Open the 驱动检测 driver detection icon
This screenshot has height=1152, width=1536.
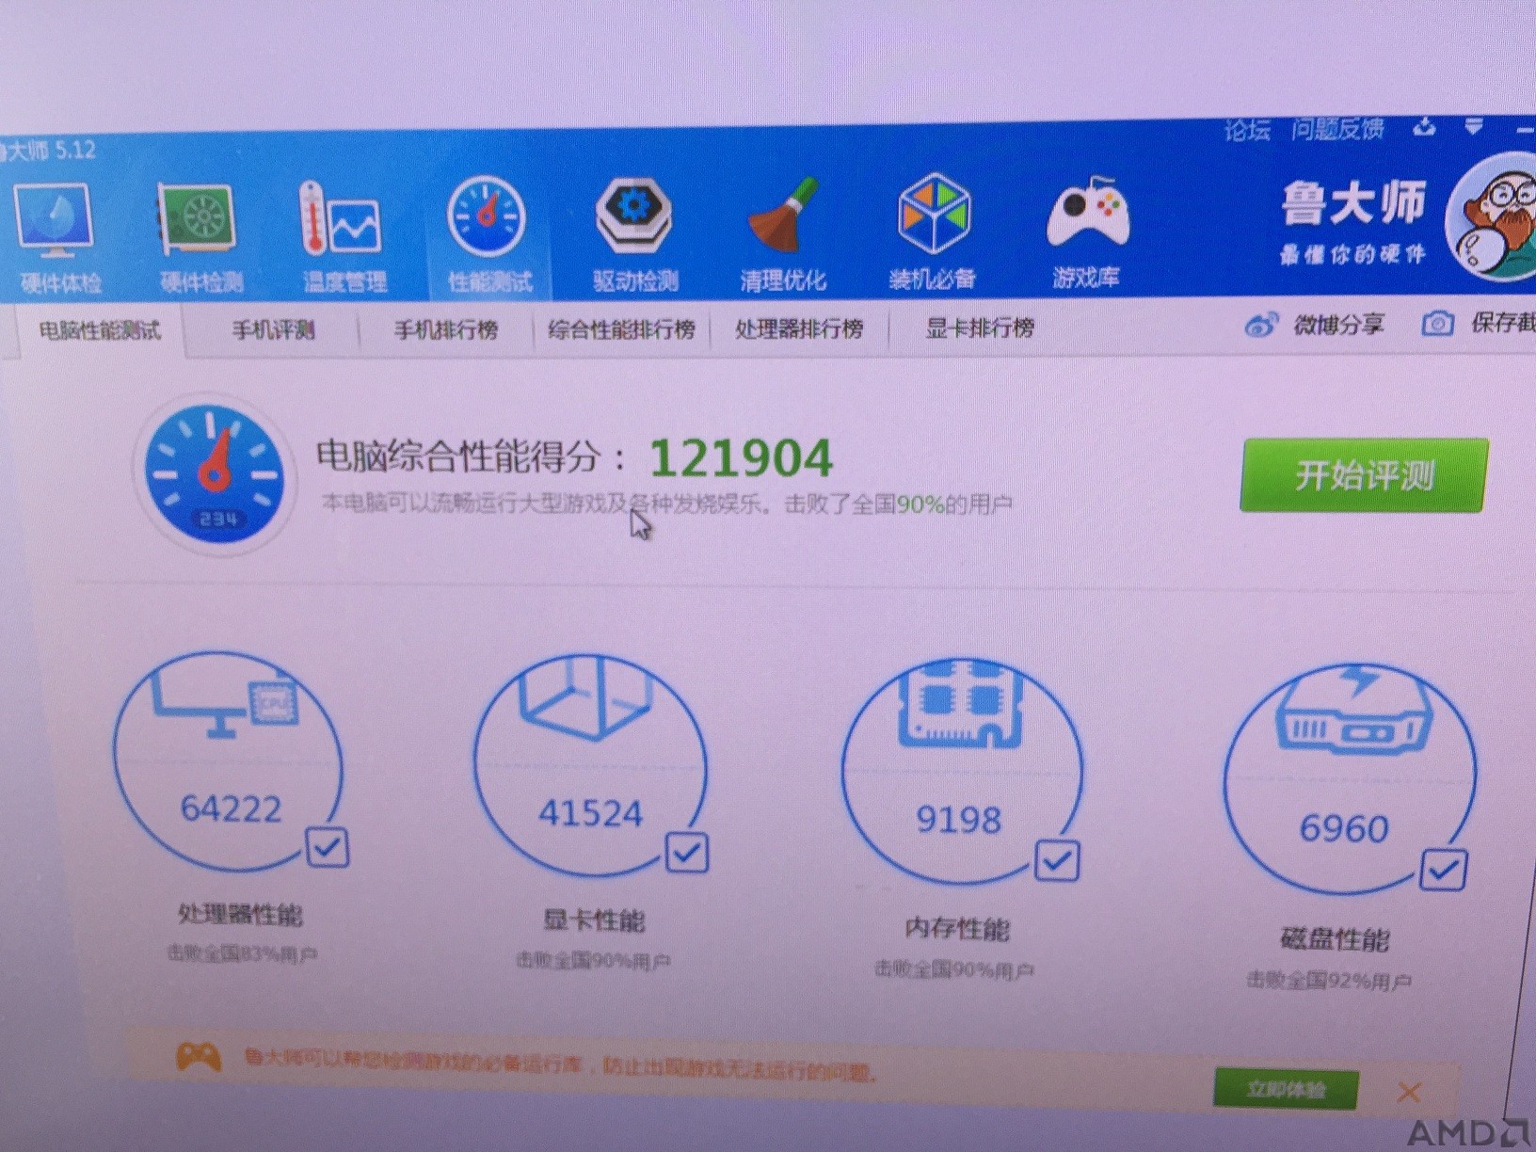(x=633, y=216)
